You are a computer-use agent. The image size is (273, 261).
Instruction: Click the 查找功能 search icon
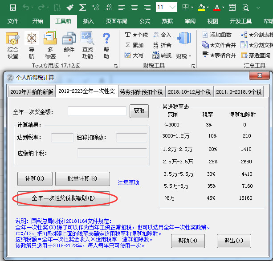point(88,45)
